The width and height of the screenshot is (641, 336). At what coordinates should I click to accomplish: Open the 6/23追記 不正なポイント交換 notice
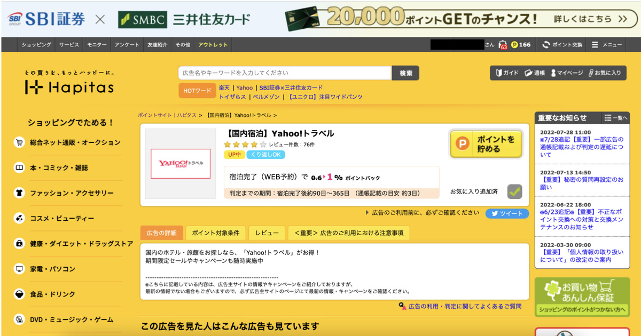[x=582, y=220]
